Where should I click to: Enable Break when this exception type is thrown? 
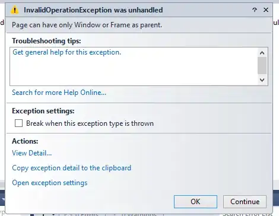click(x=18, y=123)
